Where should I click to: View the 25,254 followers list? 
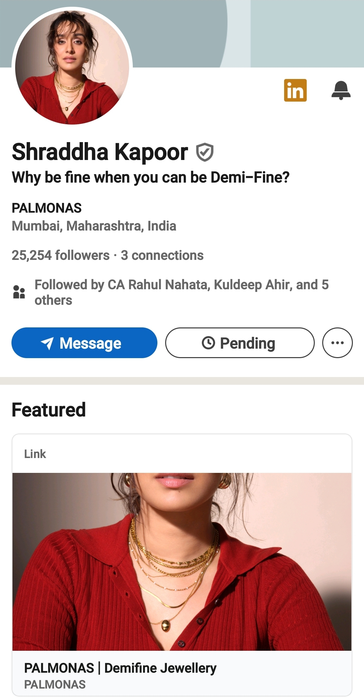[x=61, y=256]
